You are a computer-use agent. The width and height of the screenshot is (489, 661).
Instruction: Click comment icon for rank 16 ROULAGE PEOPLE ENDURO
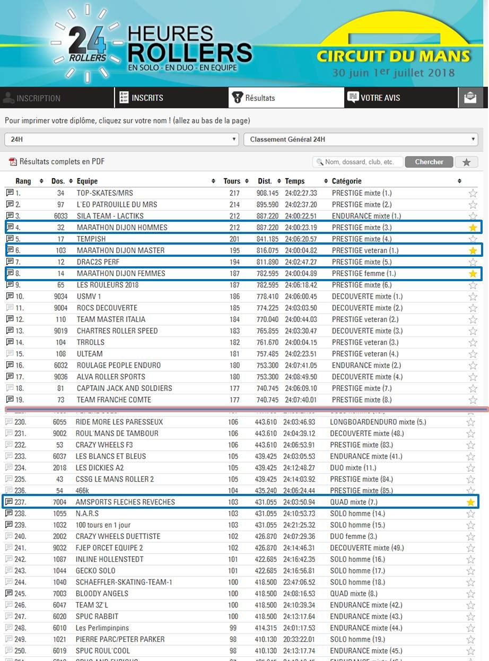10,365
